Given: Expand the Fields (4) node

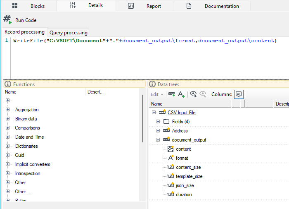Looking at the screenshot, I should click(158, 121).
